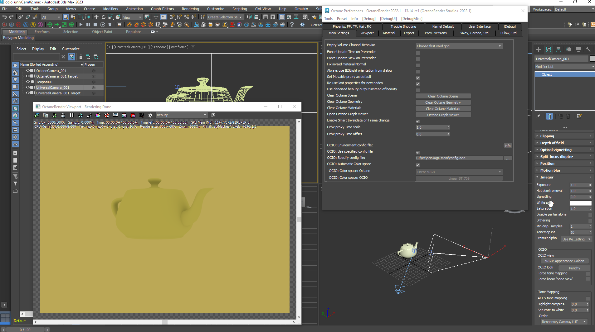This screenshot has height=332, width=595.
Task: Enable Fix invalid material Normal checkbox
Action: [x=418, y=65]
